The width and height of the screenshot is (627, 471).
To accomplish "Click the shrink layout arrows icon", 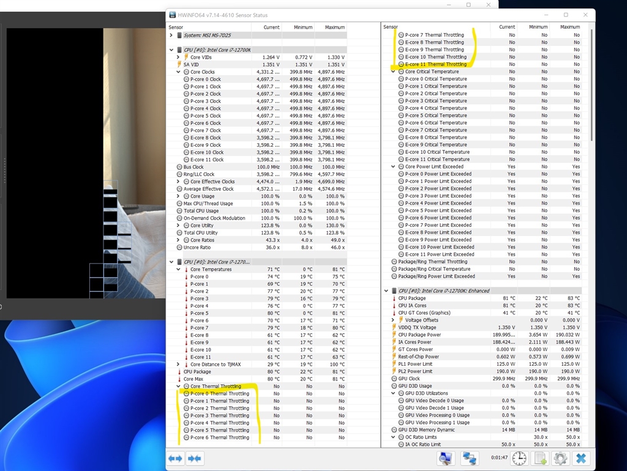I will coord(195,458).
